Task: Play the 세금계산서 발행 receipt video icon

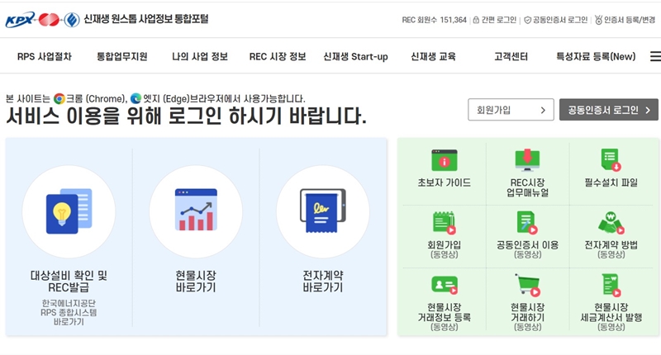Action: point(611,285)
